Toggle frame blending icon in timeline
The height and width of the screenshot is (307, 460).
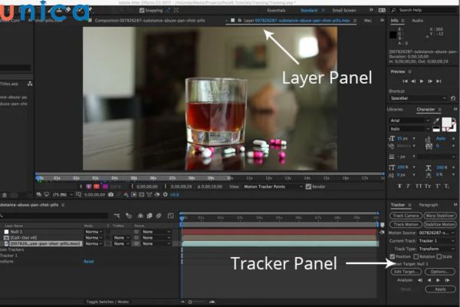[x=149, y=216]
